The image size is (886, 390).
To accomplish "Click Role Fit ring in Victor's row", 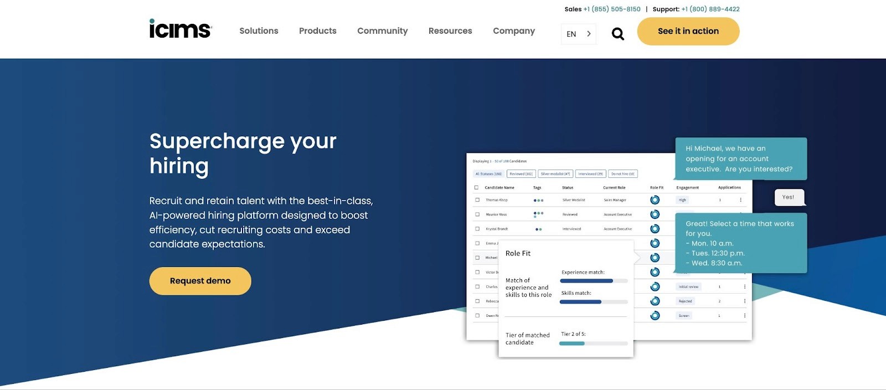I will click(655, 272).
